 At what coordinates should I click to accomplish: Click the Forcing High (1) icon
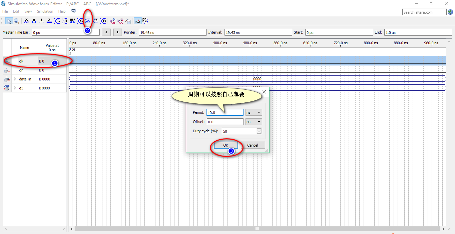tap(42, 21)
